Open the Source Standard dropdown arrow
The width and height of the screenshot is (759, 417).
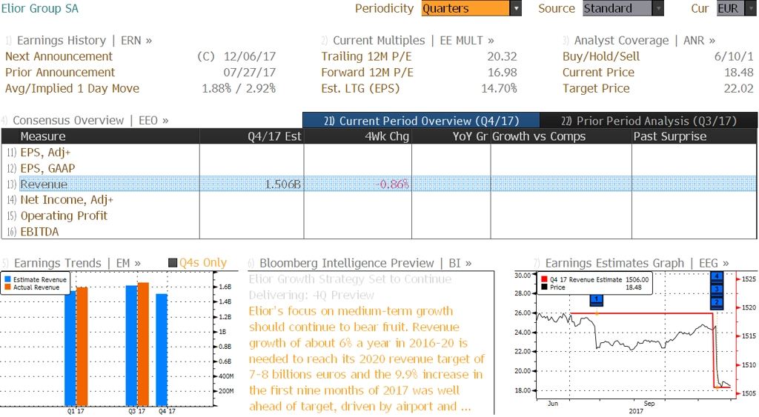658,8
